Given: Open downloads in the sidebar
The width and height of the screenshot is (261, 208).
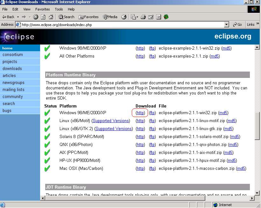Looking at the screenshot, I should [20, 69].
